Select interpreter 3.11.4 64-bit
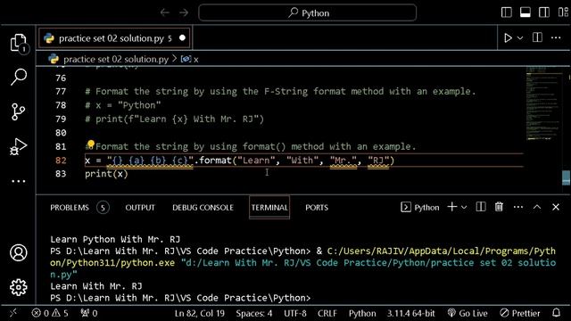 coord(410,313)
